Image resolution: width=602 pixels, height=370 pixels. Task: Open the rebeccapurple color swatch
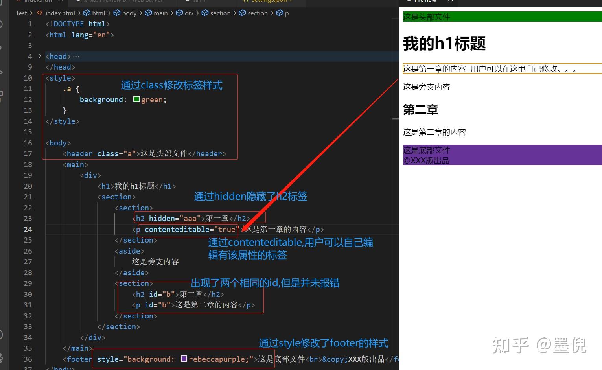tap(184, 359)
